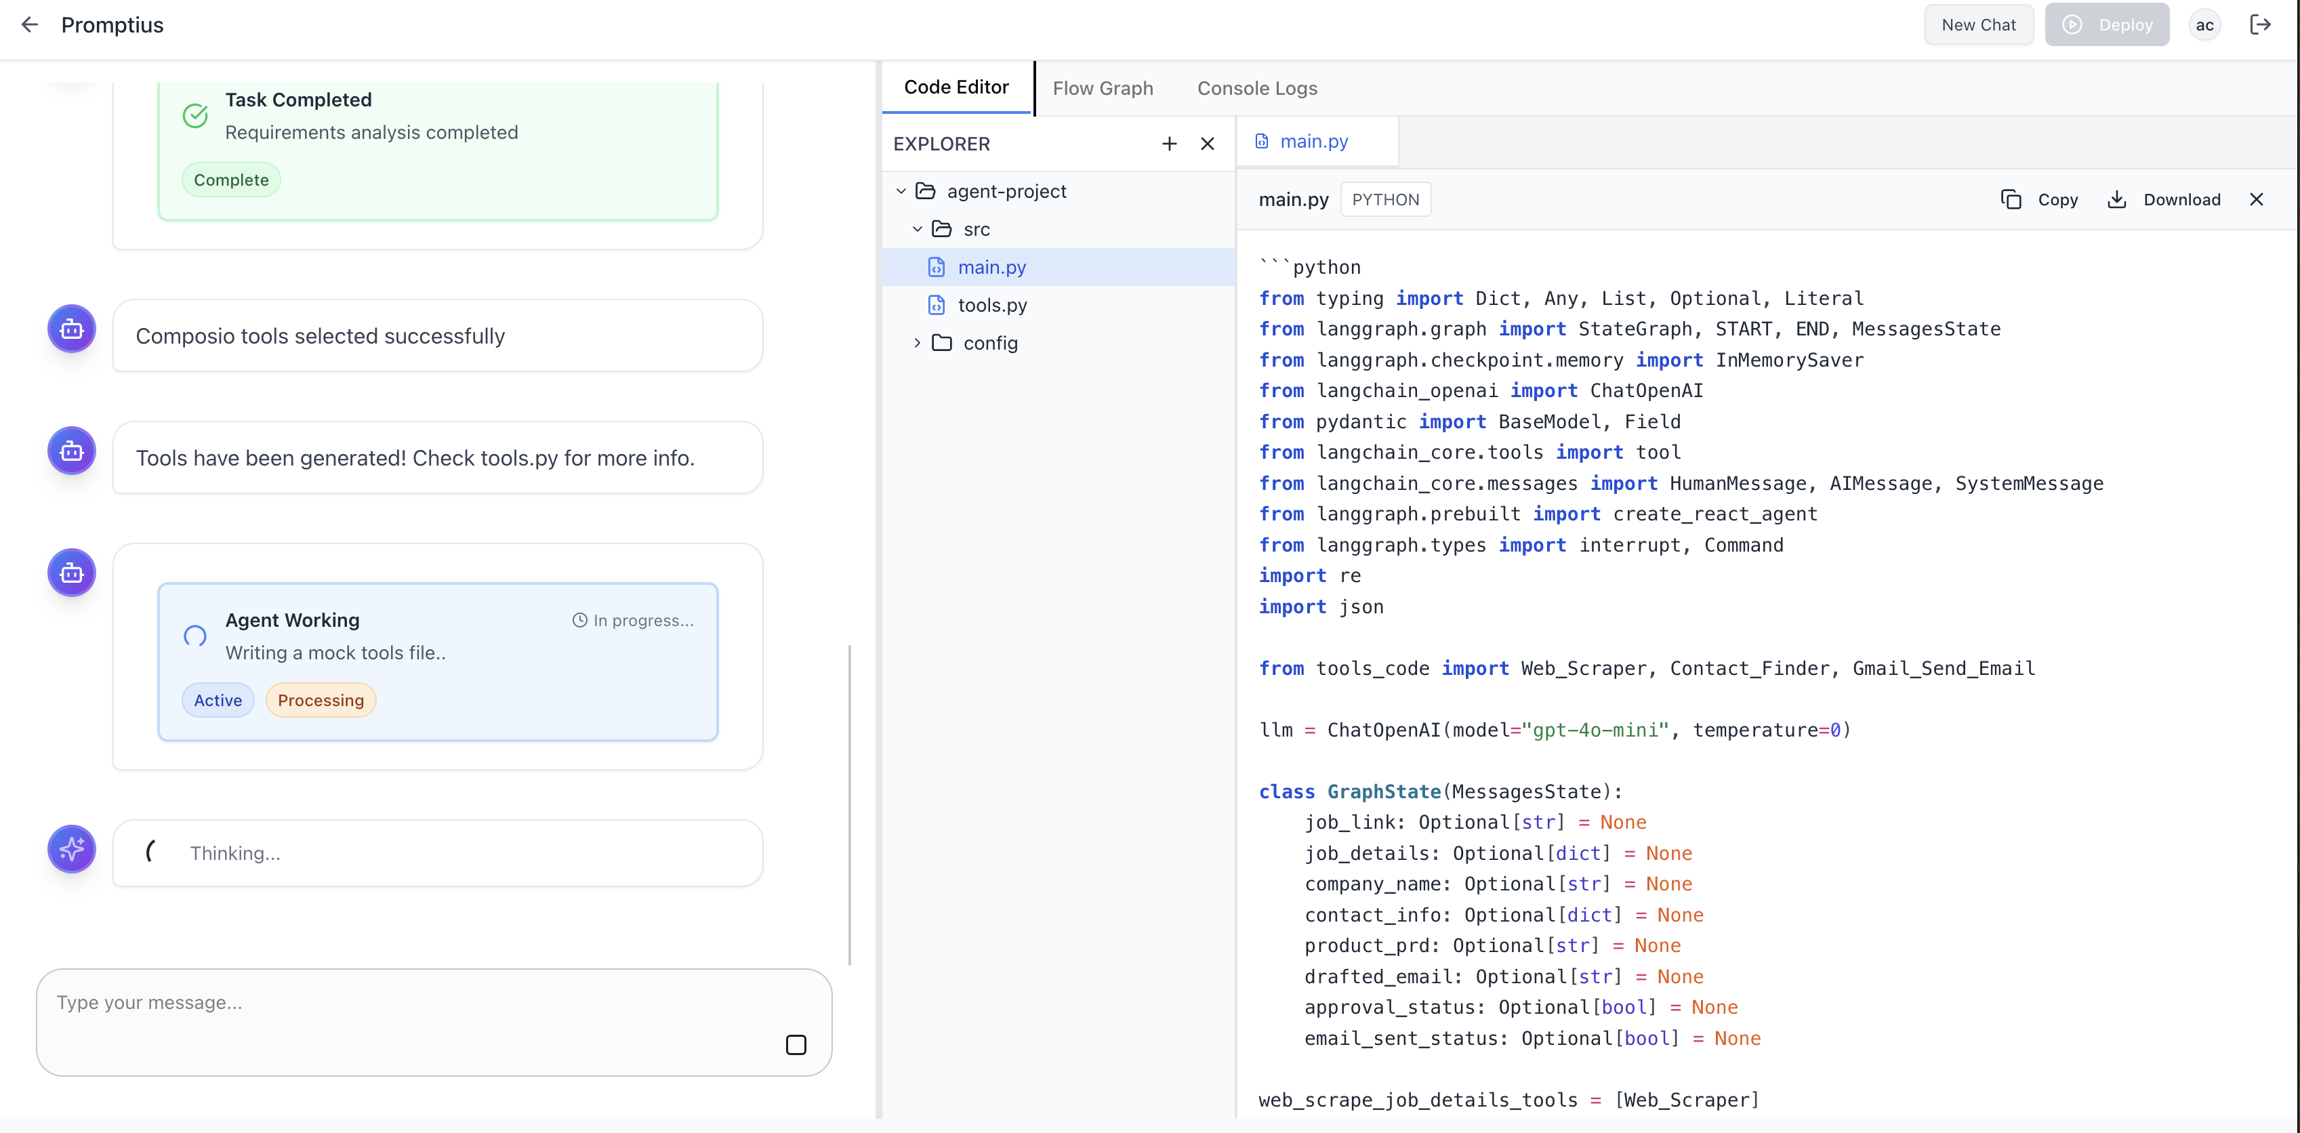Screen dimensions: 2300x1133
Task: Click the logout icon in top bar
Action: [x=2260, y=25]
